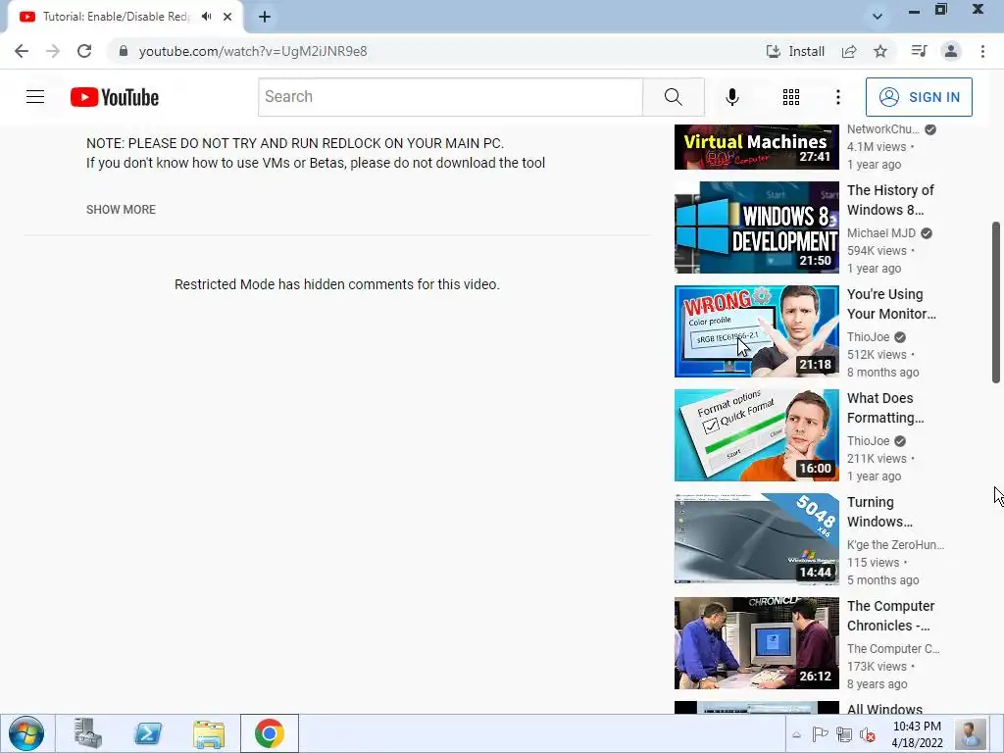Open the Chrome profile avatar
Screen dimensions: 1004x753
[951, 51]
